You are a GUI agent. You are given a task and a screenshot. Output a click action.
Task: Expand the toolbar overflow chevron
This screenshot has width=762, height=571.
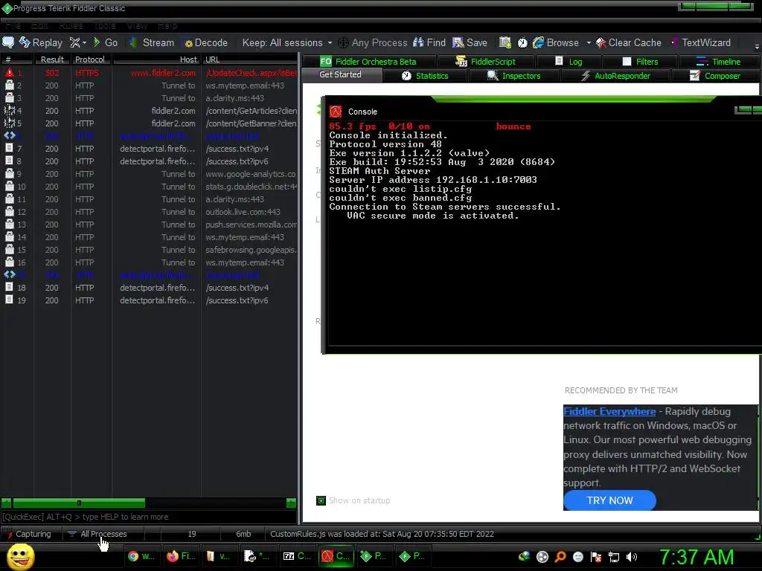pyautogui.click(x=757, y=47)
